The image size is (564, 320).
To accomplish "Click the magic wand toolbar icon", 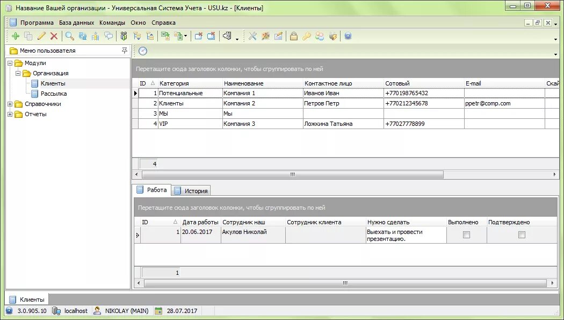I will (x=265, y=36).
